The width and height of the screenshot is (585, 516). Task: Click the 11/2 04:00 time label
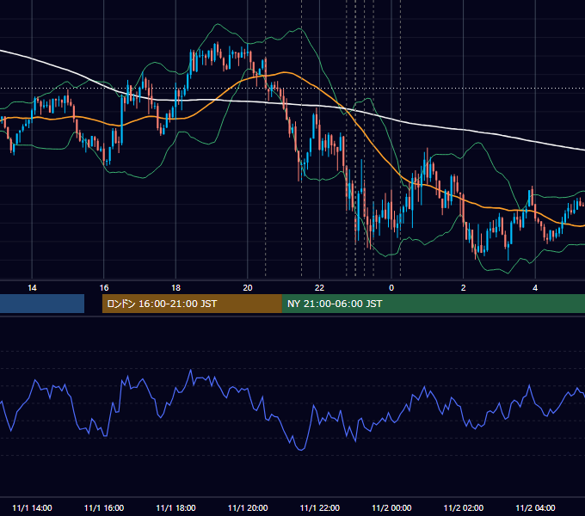click(x=535, y=507)
